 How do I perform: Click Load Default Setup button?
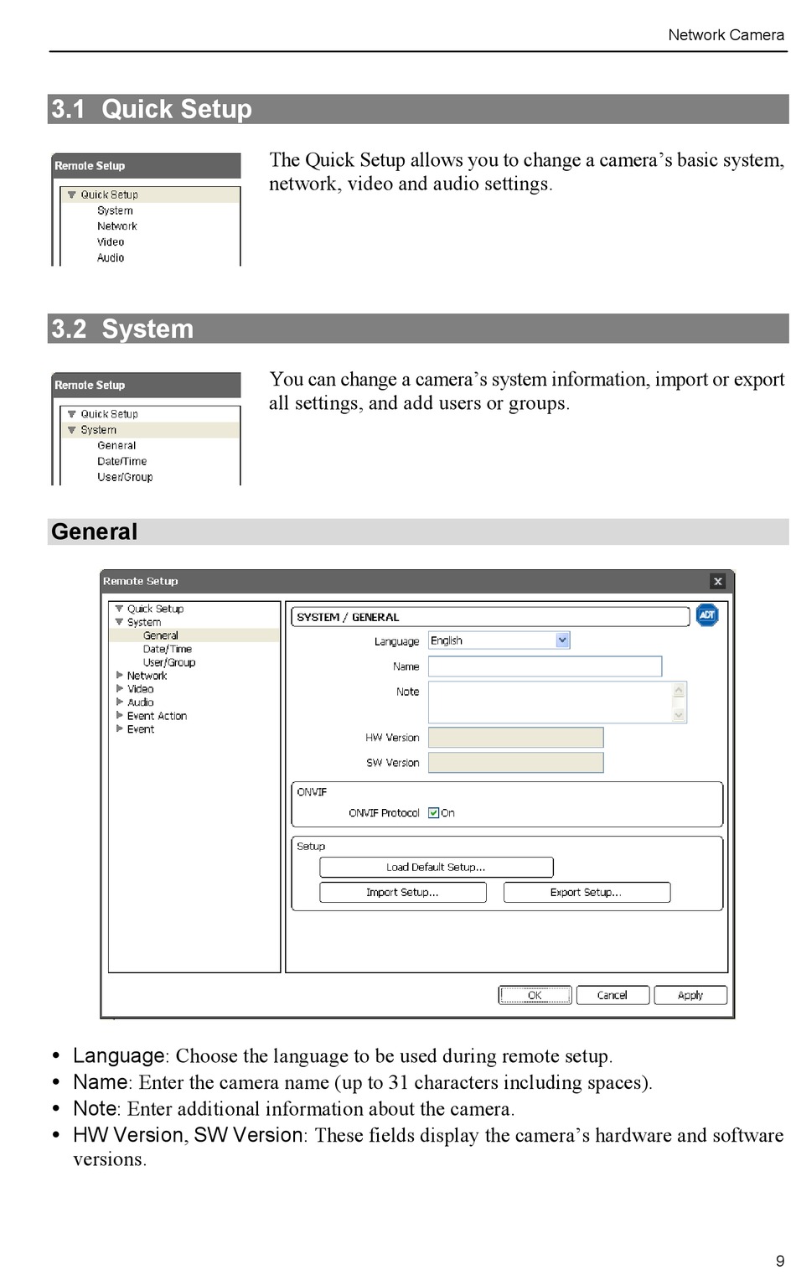pos(436,867)
